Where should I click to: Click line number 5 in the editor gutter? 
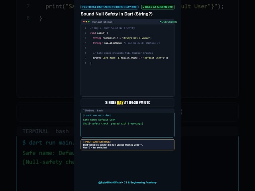[x=86, y=48]
